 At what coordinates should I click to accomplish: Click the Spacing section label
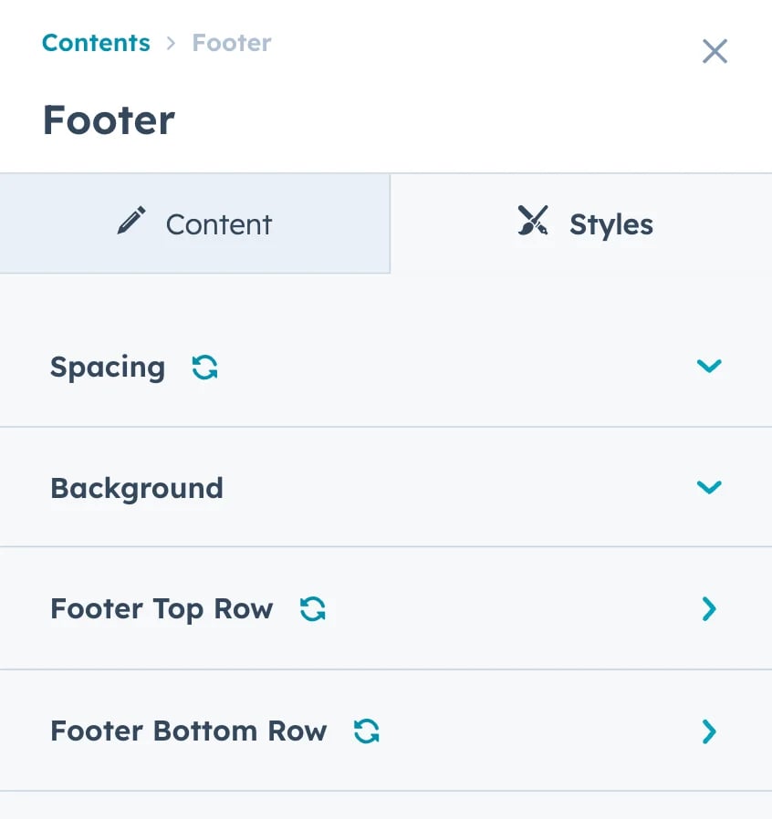pyautogui.click(x=108, y=367)
